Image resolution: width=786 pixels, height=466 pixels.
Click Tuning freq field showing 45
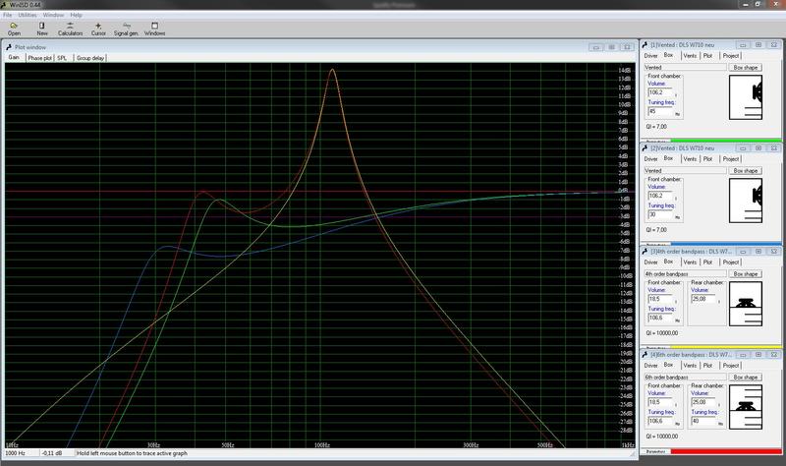pos(660,112)
